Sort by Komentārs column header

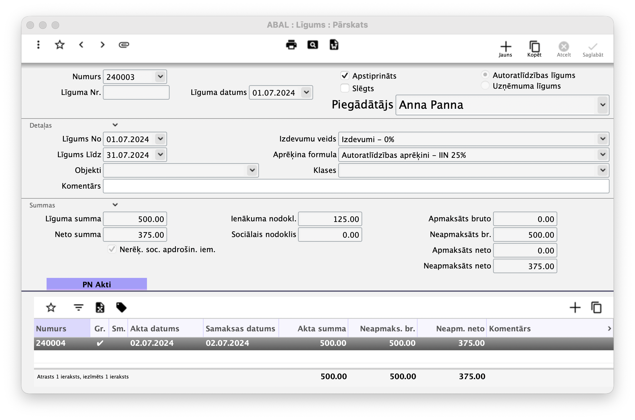[x=546, y=329]
